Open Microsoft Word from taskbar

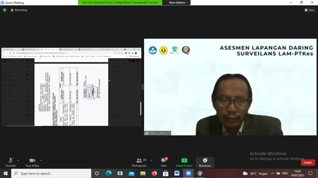(177, 173)
